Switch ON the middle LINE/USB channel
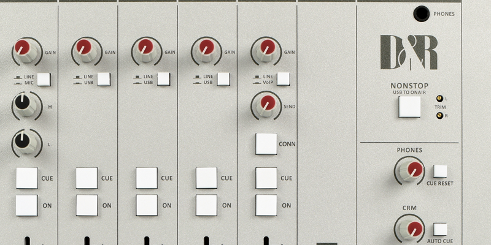 147,205
